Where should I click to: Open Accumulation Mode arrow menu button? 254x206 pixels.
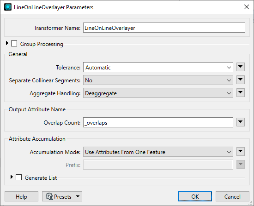coord(241,151)
